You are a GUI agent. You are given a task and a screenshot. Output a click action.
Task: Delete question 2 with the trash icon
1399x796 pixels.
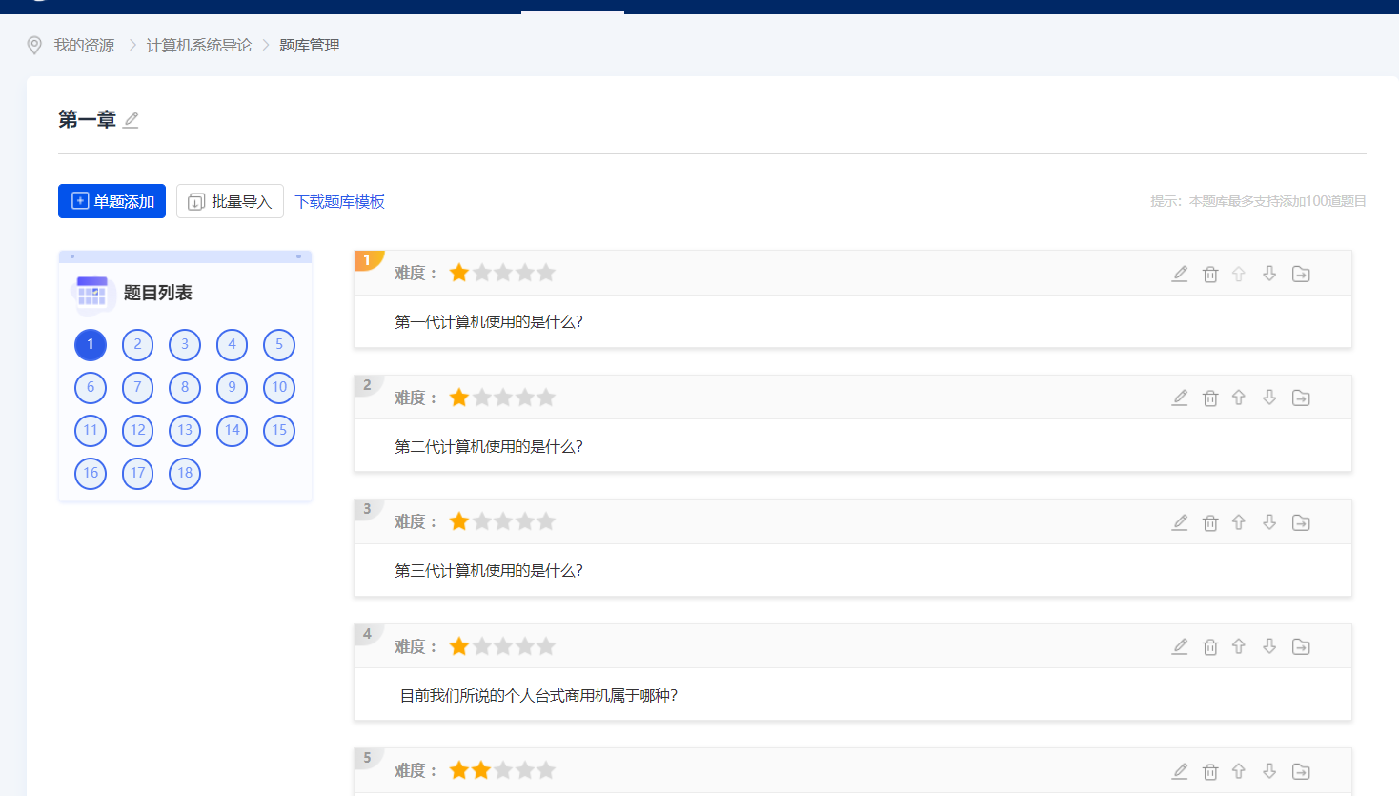(x=1209, y=398)
